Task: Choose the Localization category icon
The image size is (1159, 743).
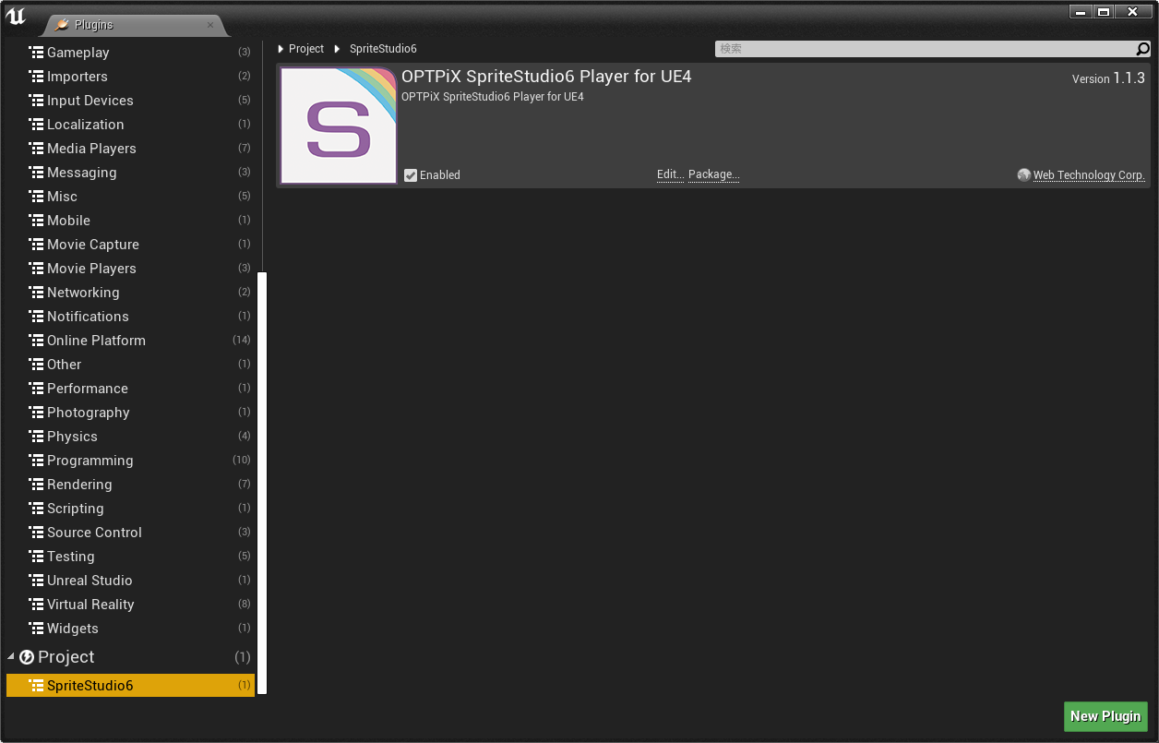Action: [x=36, y=125]
